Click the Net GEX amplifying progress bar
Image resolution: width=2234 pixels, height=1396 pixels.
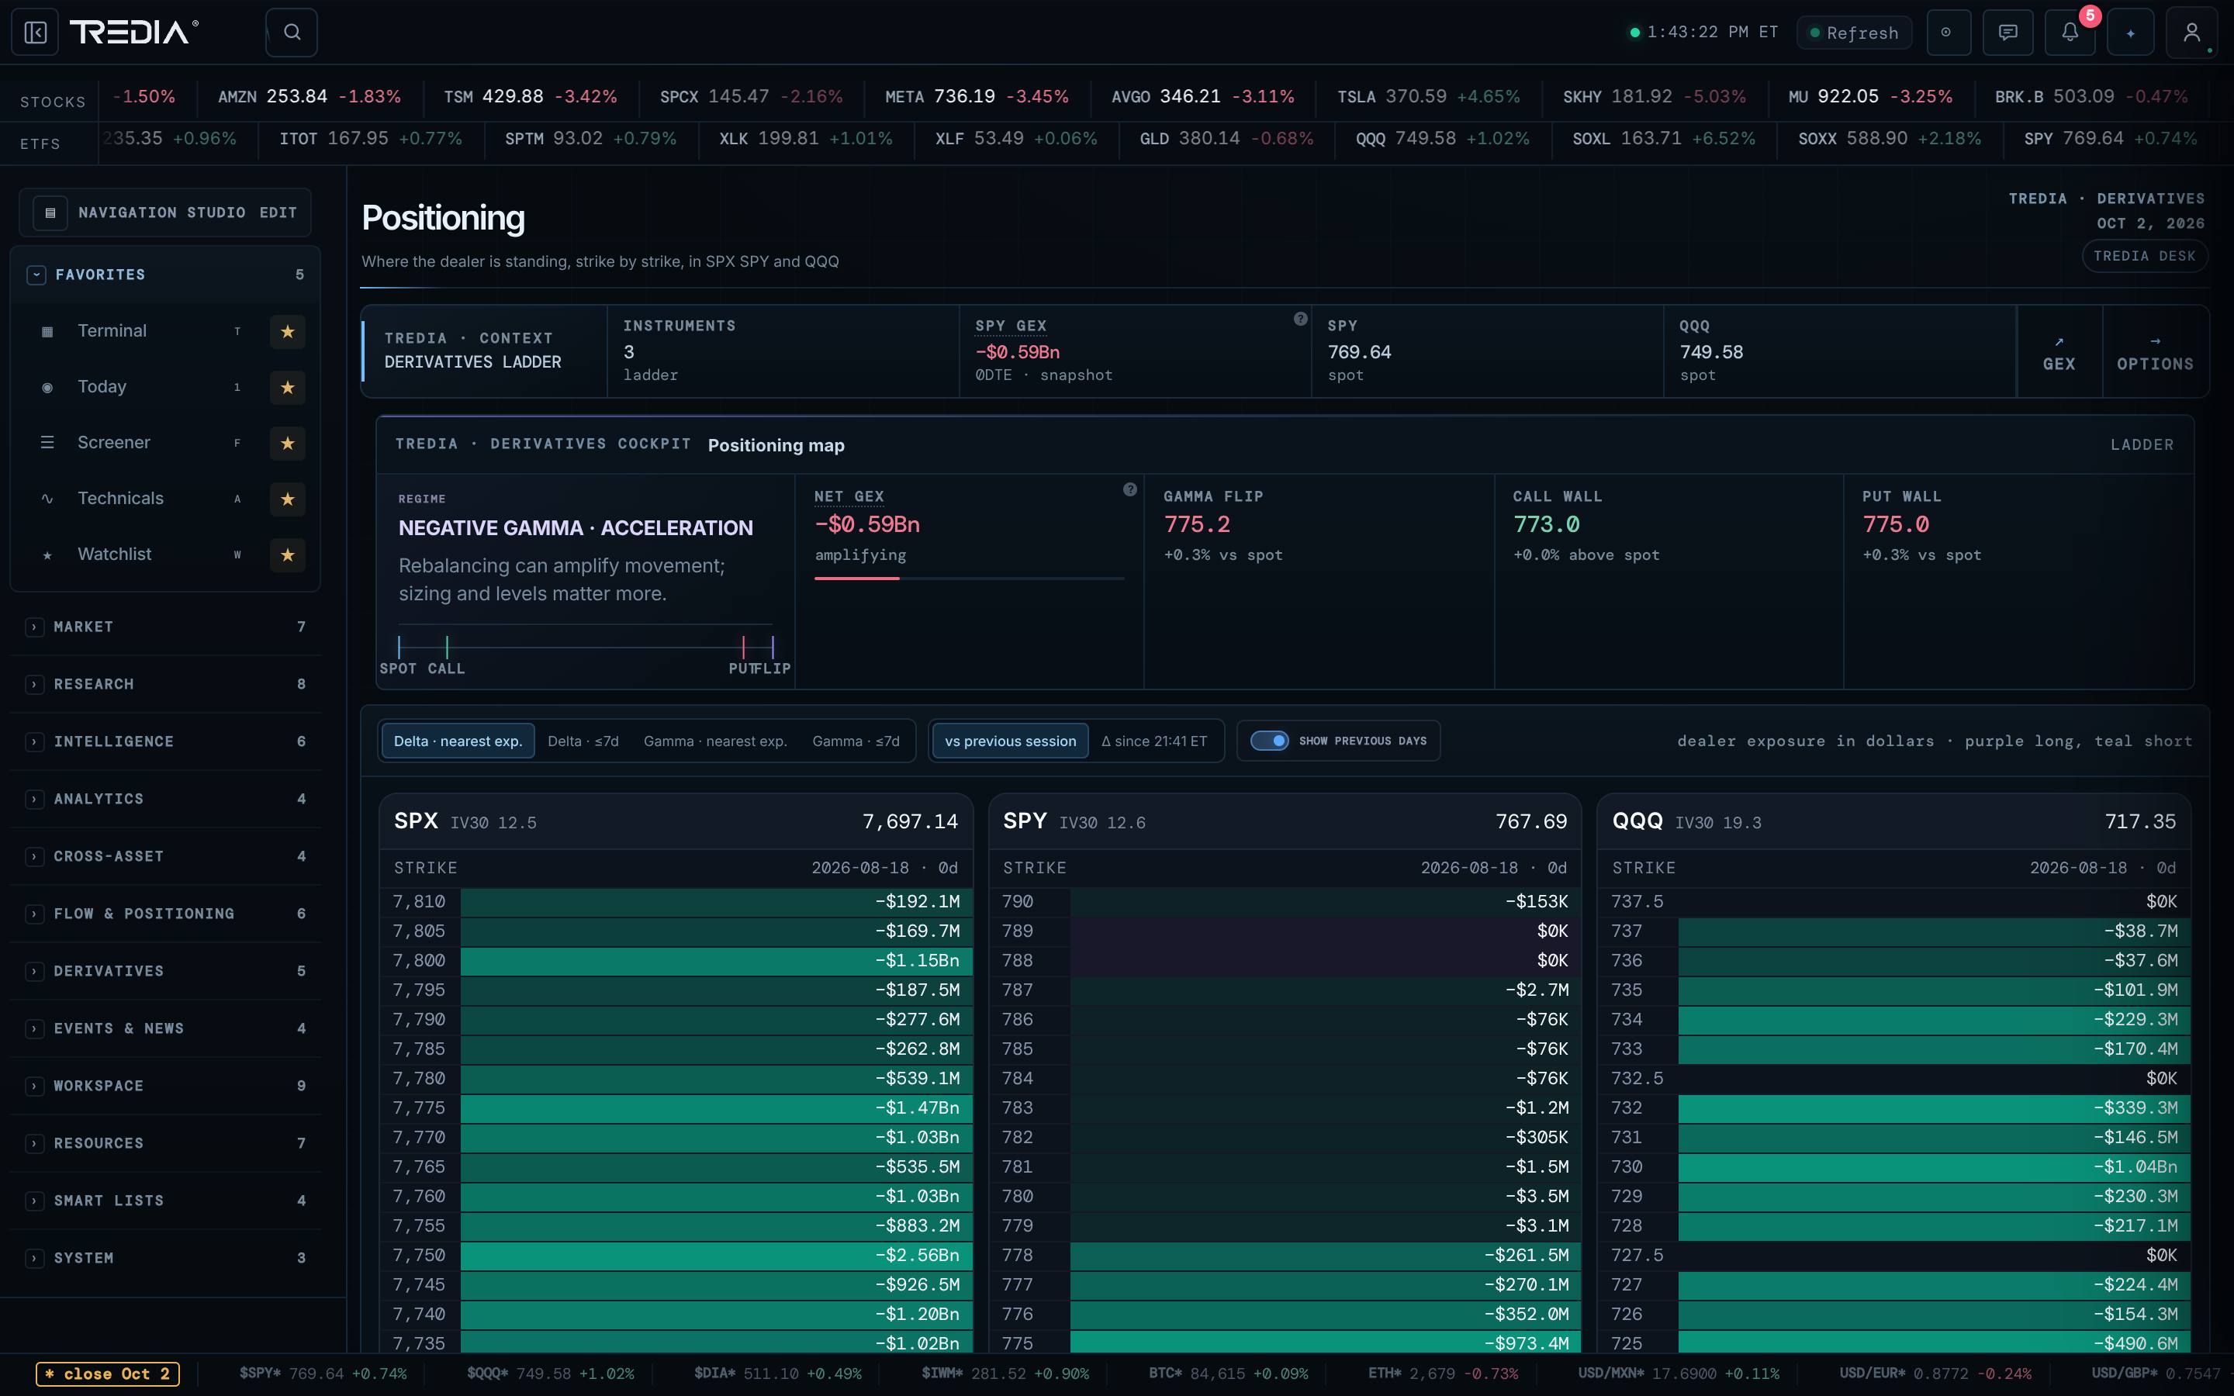(x=968, y=578)
